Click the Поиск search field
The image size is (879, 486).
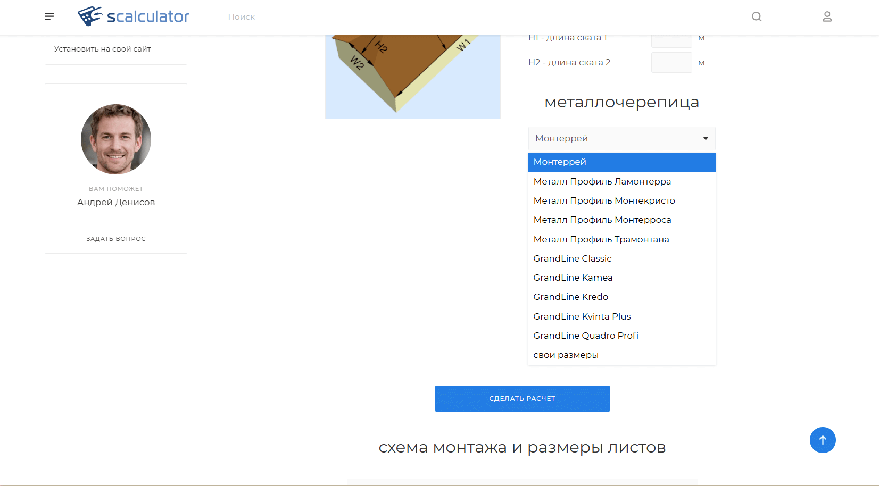[372, 16]
